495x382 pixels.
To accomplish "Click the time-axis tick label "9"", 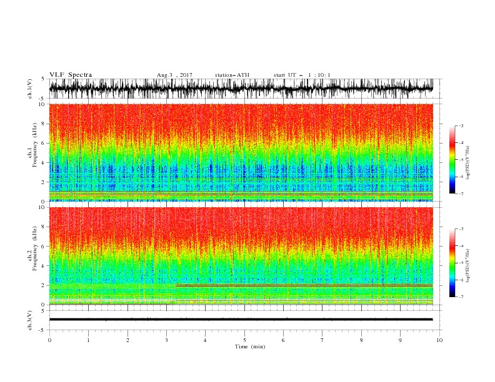I will point(400,340).
